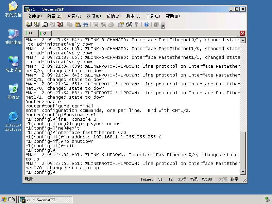The image size is (272, 204).
Task: Click the SecureFX toolbar icon
Action: coord(156,24)
